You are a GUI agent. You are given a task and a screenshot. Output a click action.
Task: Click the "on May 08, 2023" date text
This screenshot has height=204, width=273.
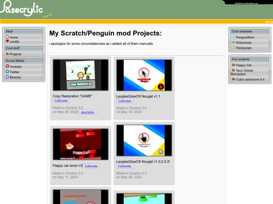pyautogui.click(x=129, y=177)
